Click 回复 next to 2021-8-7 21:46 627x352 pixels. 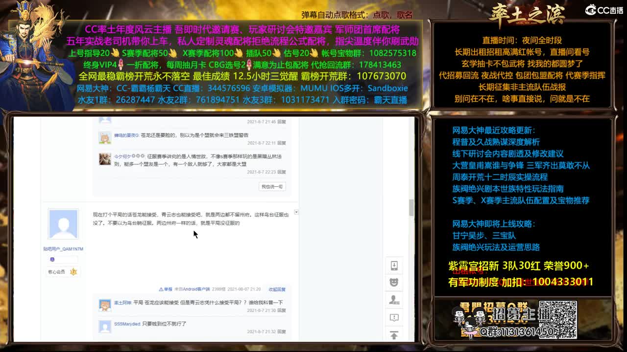pyautogui.click(x=282, y=122)
